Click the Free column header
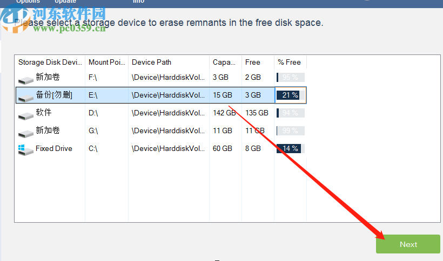This screenshot has height=261, width=443. pos(258,62)
